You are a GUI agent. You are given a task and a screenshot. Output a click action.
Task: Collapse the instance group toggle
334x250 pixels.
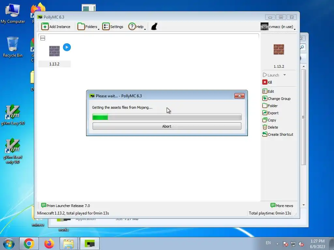point(43,38)
